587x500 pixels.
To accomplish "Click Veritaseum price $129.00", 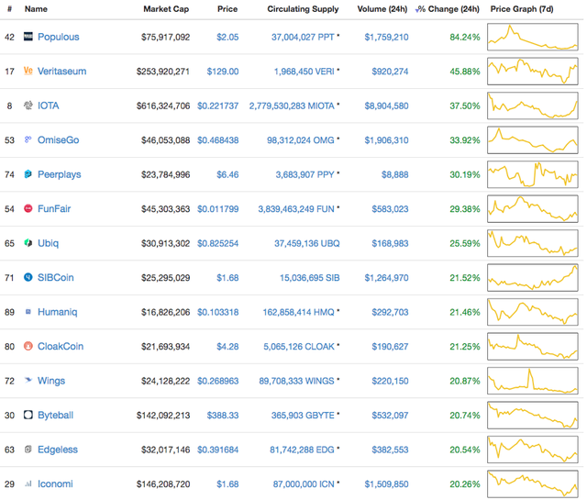I will (x=223, y=72).
